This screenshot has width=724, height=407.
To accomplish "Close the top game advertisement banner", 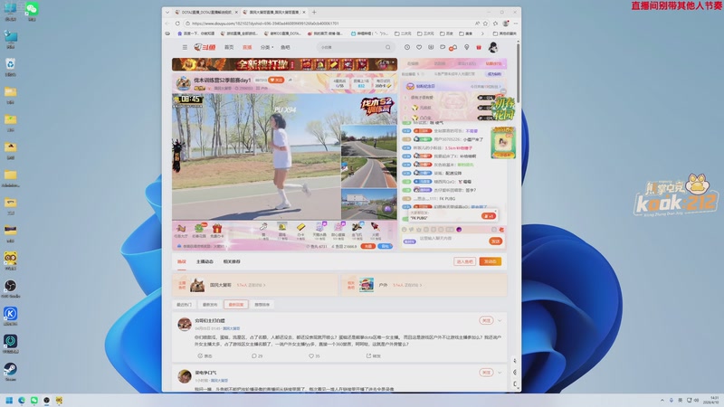I will point(394,61).
